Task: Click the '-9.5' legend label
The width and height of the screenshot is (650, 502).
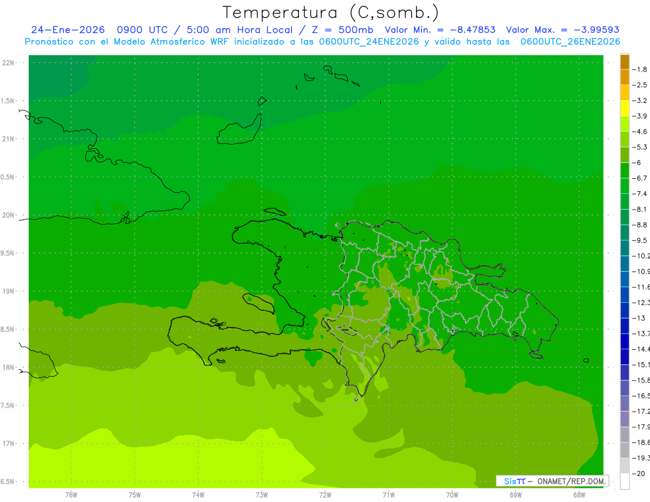Action: [x=640, y=240]
